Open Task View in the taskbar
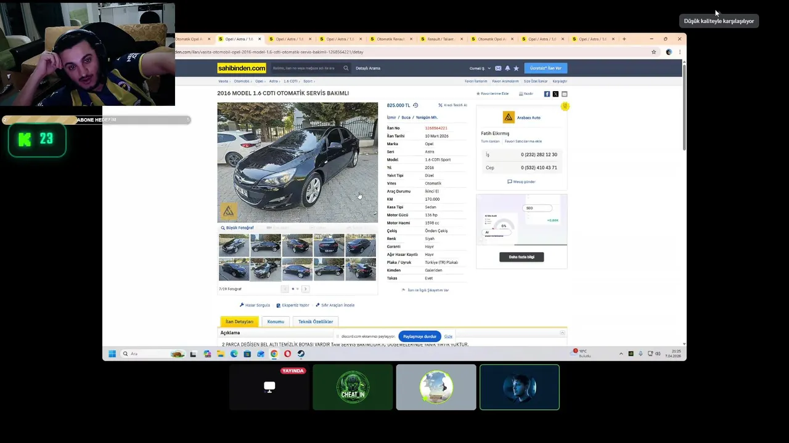The height and width of the screenshot is (443, 789). pos(193,354)
